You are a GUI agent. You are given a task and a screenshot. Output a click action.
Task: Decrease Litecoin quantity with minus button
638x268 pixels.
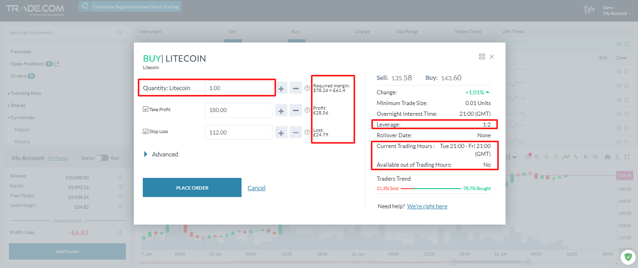pos(296,88)
